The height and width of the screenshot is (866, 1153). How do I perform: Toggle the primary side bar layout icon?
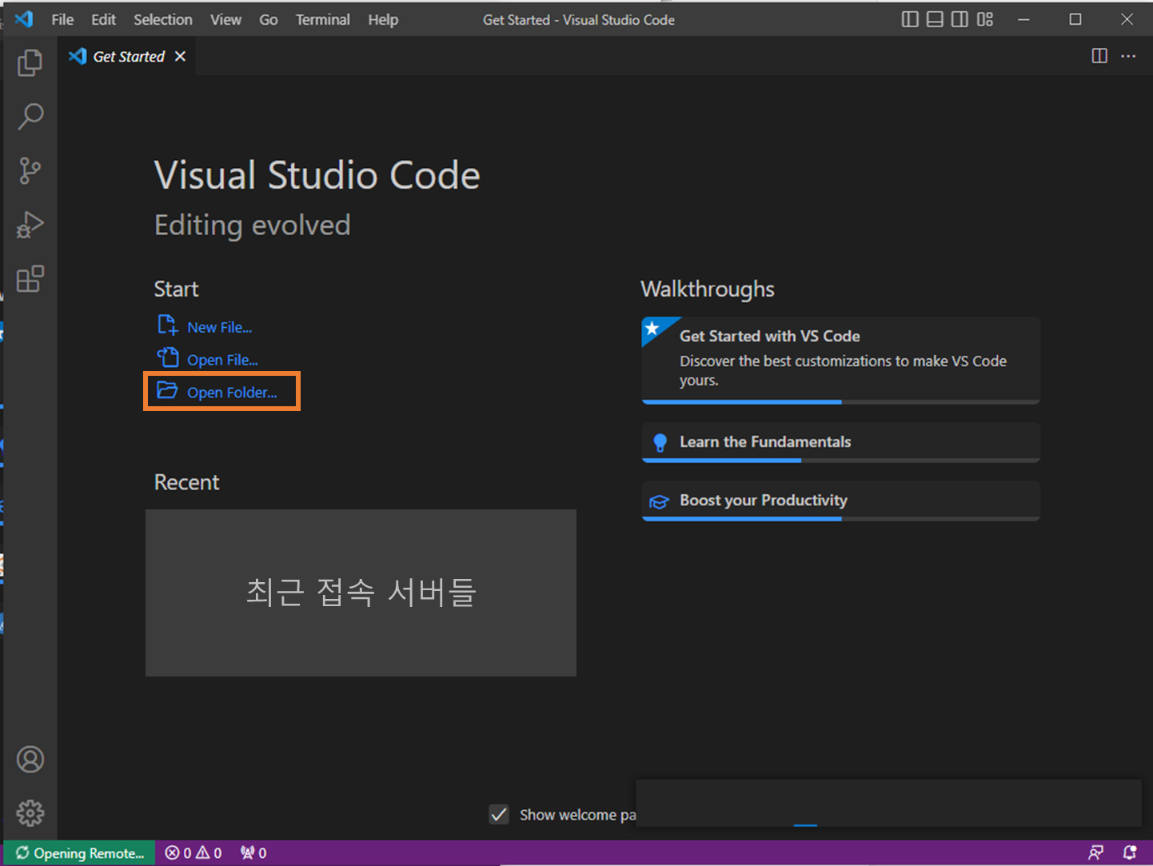[x=910, y=19]
